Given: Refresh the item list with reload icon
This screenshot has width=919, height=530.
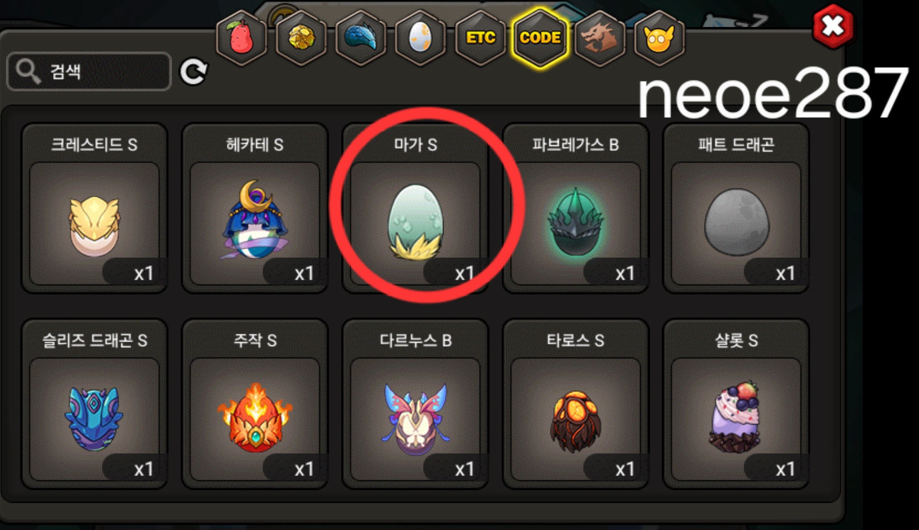Looking at the screenshot, I should click(193, 72).
